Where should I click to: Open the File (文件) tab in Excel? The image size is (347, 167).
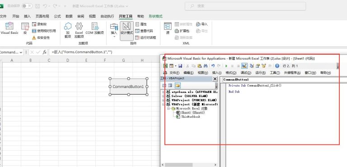coord(3,16)
